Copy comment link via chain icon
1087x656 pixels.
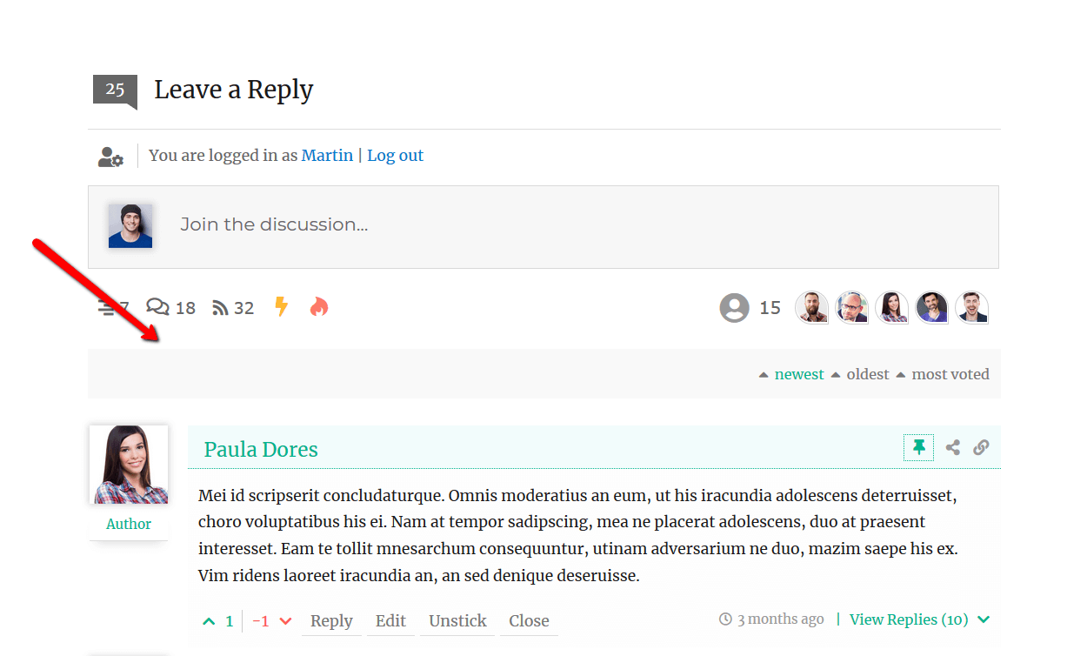point(981,448)
